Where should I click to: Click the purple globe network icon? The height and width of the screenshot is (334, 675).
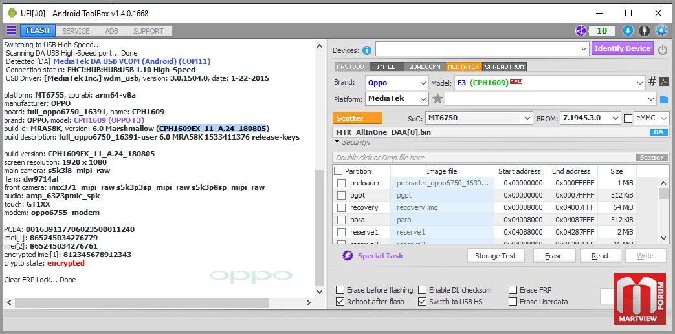click(x=581, y=30)
